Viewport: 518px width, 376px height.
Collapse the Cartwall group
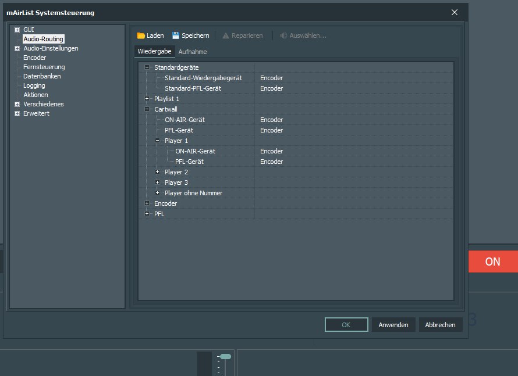[x=147, y=109]
